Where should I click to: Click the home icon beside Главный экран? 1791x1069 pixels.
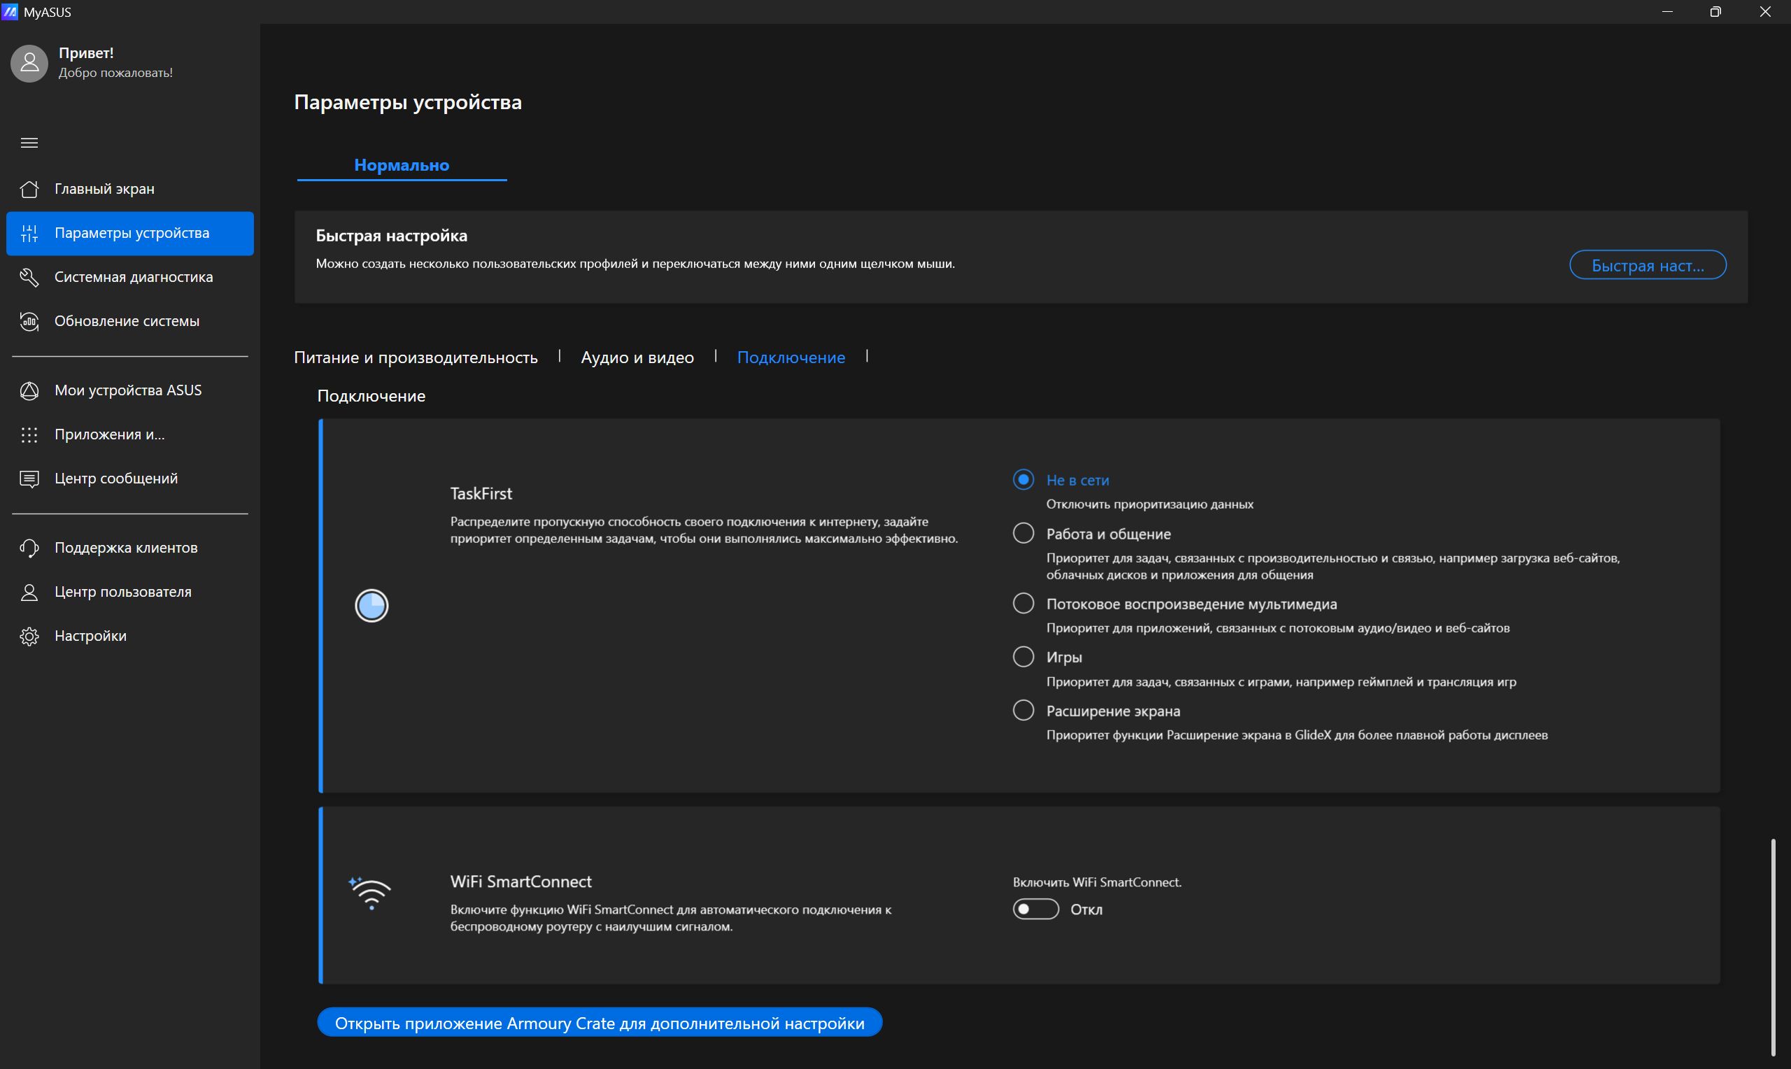29,189
